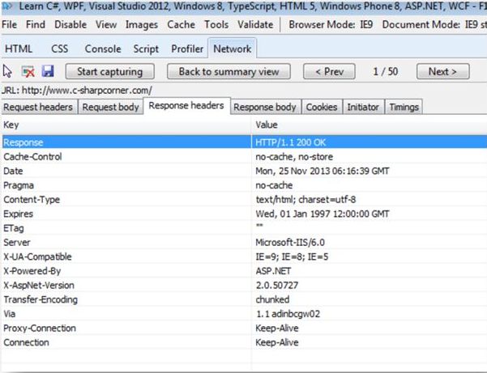Select element by click arrow icon
The width and height of the screenshot is (487, 373).
[x=7, y=71]
